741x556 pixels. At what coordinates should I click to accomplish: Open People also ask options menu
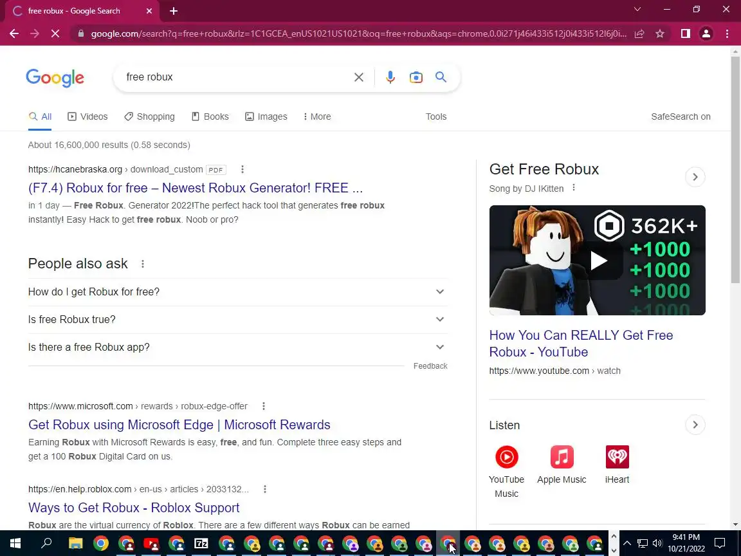tap(143, 264)
